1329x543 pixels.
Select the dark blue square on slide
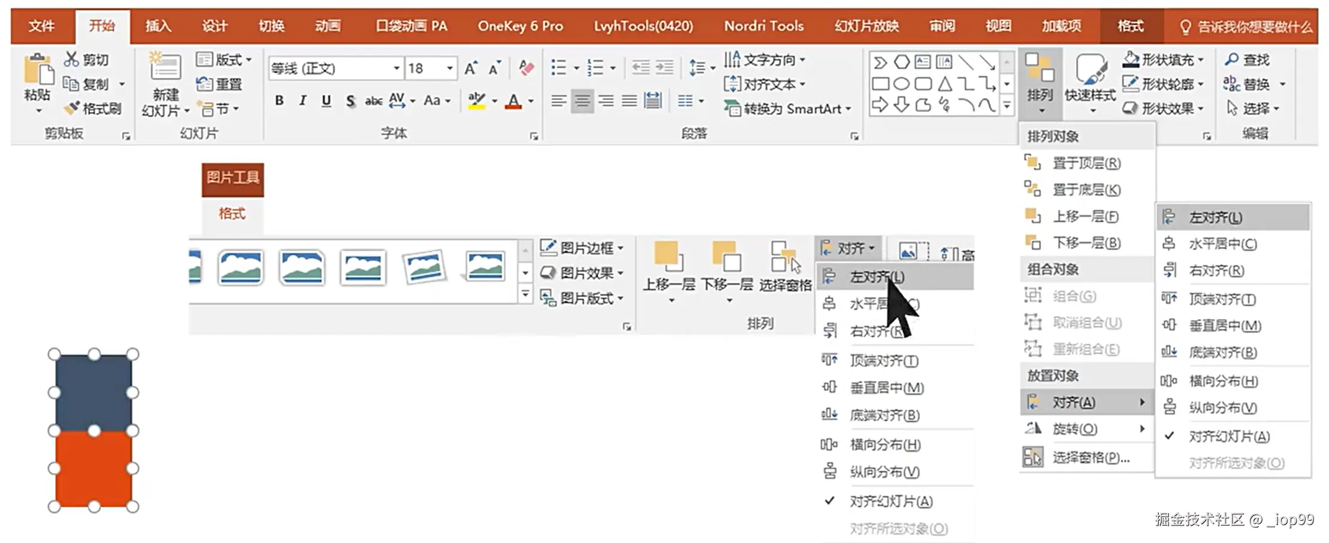[x=94, y=392]
